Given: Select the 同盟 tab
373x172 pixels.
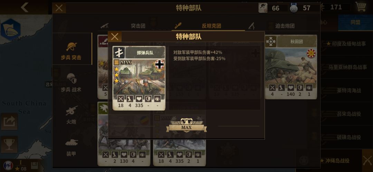Looking at the screenshot, I should 355,22.
